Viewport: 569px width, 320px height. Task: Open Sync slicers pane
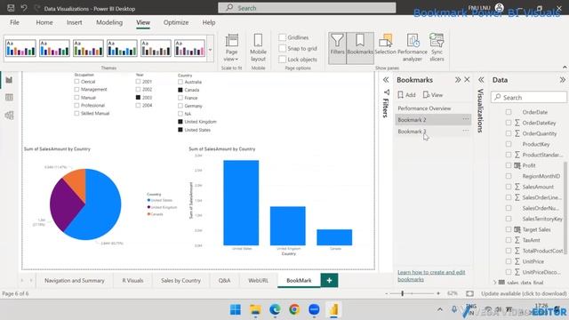[x=437, y=48]
